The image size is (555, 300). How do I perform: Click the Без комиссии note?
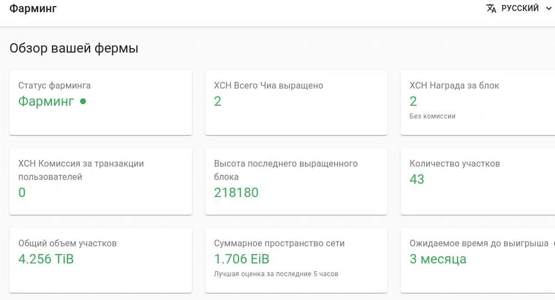click(432, 116)
